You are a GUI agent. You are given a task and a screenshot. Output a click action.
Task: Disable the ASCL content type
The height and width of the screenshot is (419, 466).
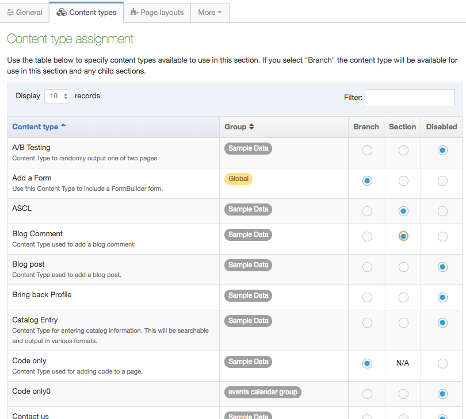pyautogui.click(x=442, y=212)
